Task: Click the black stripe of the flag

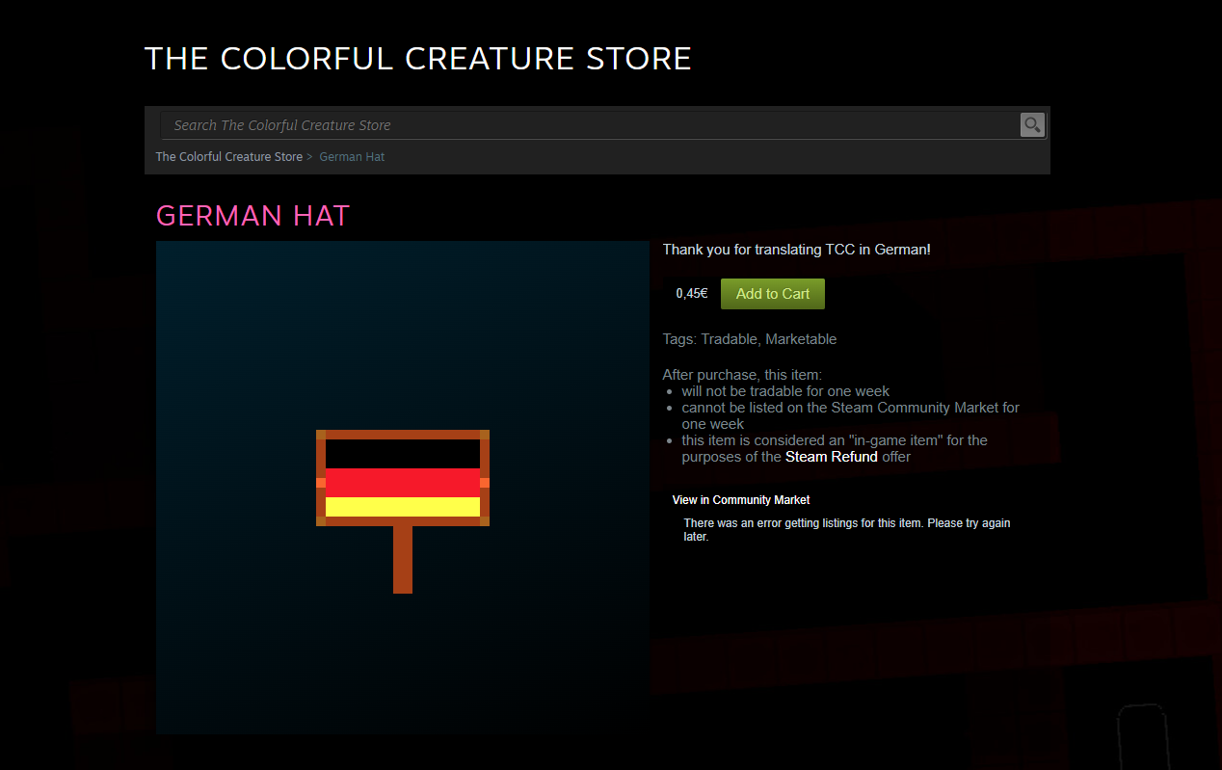Action: [x=403, y=454]
